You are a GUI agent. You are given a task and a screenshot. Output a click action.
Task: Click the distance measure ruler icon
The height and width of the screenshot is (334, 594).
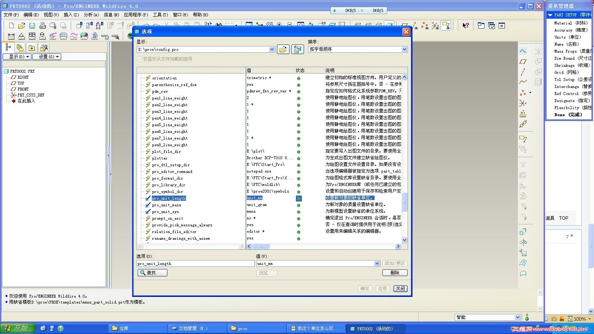[x=11, y=36]
